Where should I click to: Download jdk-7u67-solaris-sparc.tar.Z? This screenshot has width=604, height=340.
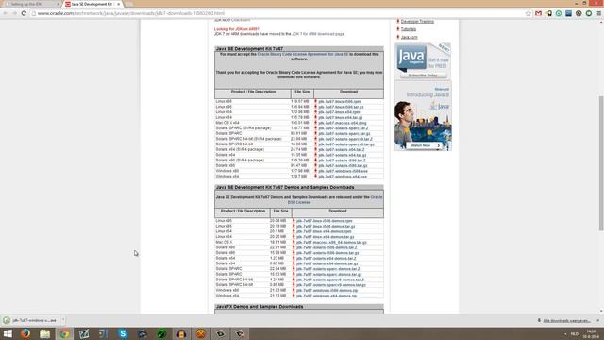pos(344,128)
